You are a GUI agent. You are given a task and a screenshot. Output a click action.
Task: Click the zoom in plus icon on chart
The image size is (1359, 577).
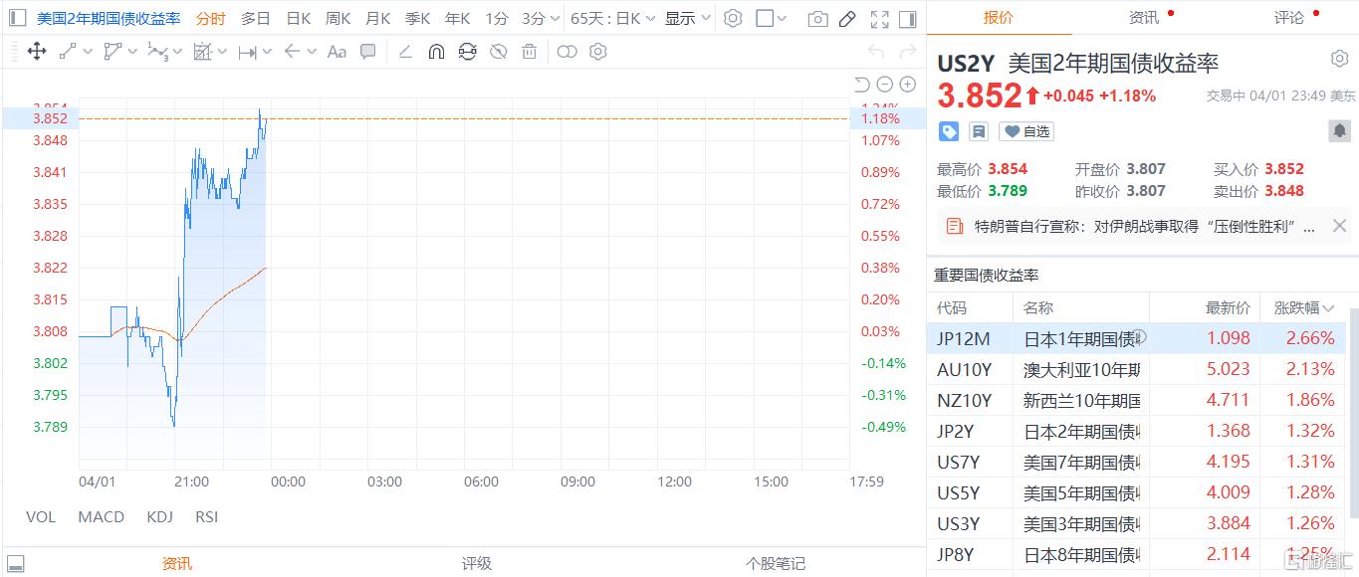click(907, 85)
